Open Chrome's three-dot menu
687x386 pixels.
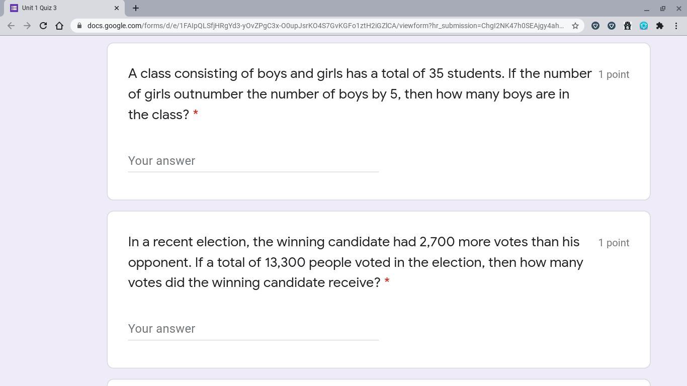[x=676, y=26]
